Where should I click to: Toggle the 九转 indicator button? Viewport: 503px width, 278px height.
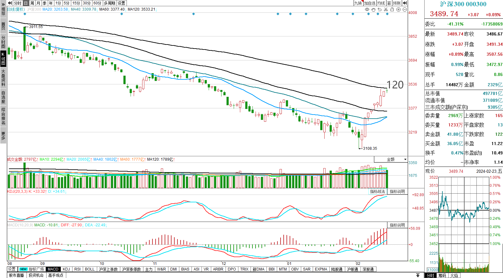coord(358,3)
